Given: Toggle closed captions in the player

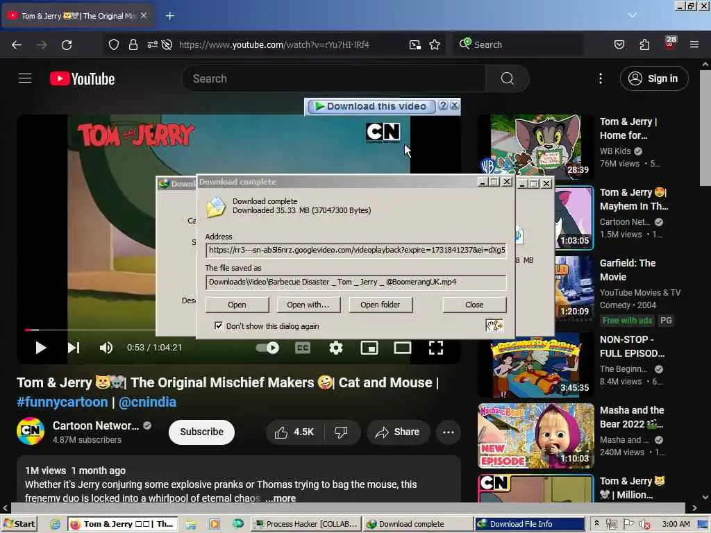Looking at the screenshot, I should 303,348.
